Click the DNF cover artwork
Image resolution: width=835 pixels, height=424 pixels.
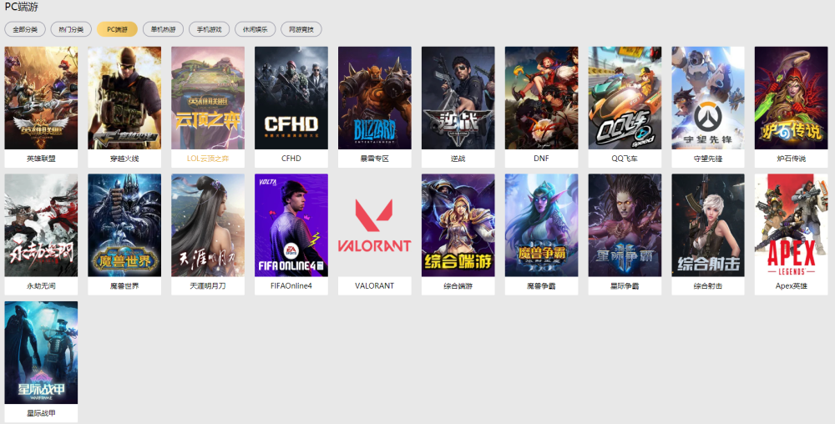(542, 98)
